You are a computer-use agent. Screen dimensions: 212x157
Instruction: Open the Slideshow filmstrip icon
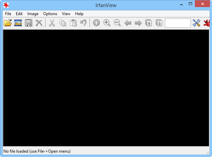18,23
